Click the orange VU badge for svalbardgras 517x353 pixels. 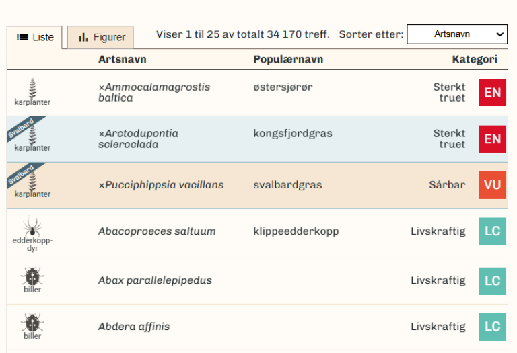pos(493,185)
